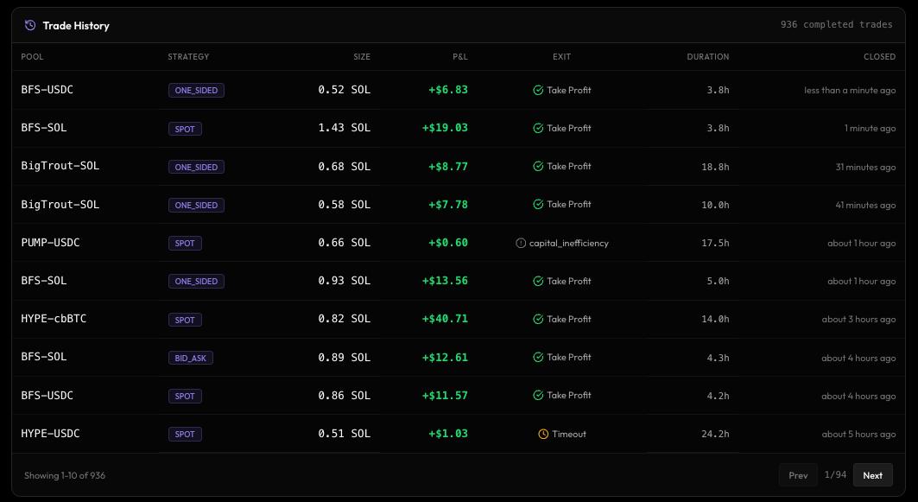
Task: Click '936 completed trades' counter
Action: (x=836, y=24)
